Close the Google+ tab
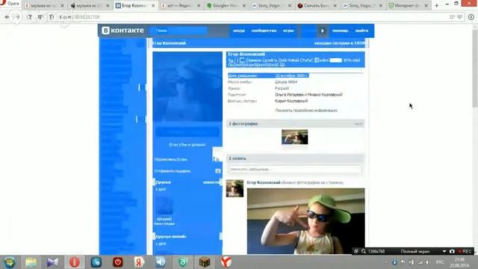The height and width of the screenshot is (269, 478). [x=244, y=5]
